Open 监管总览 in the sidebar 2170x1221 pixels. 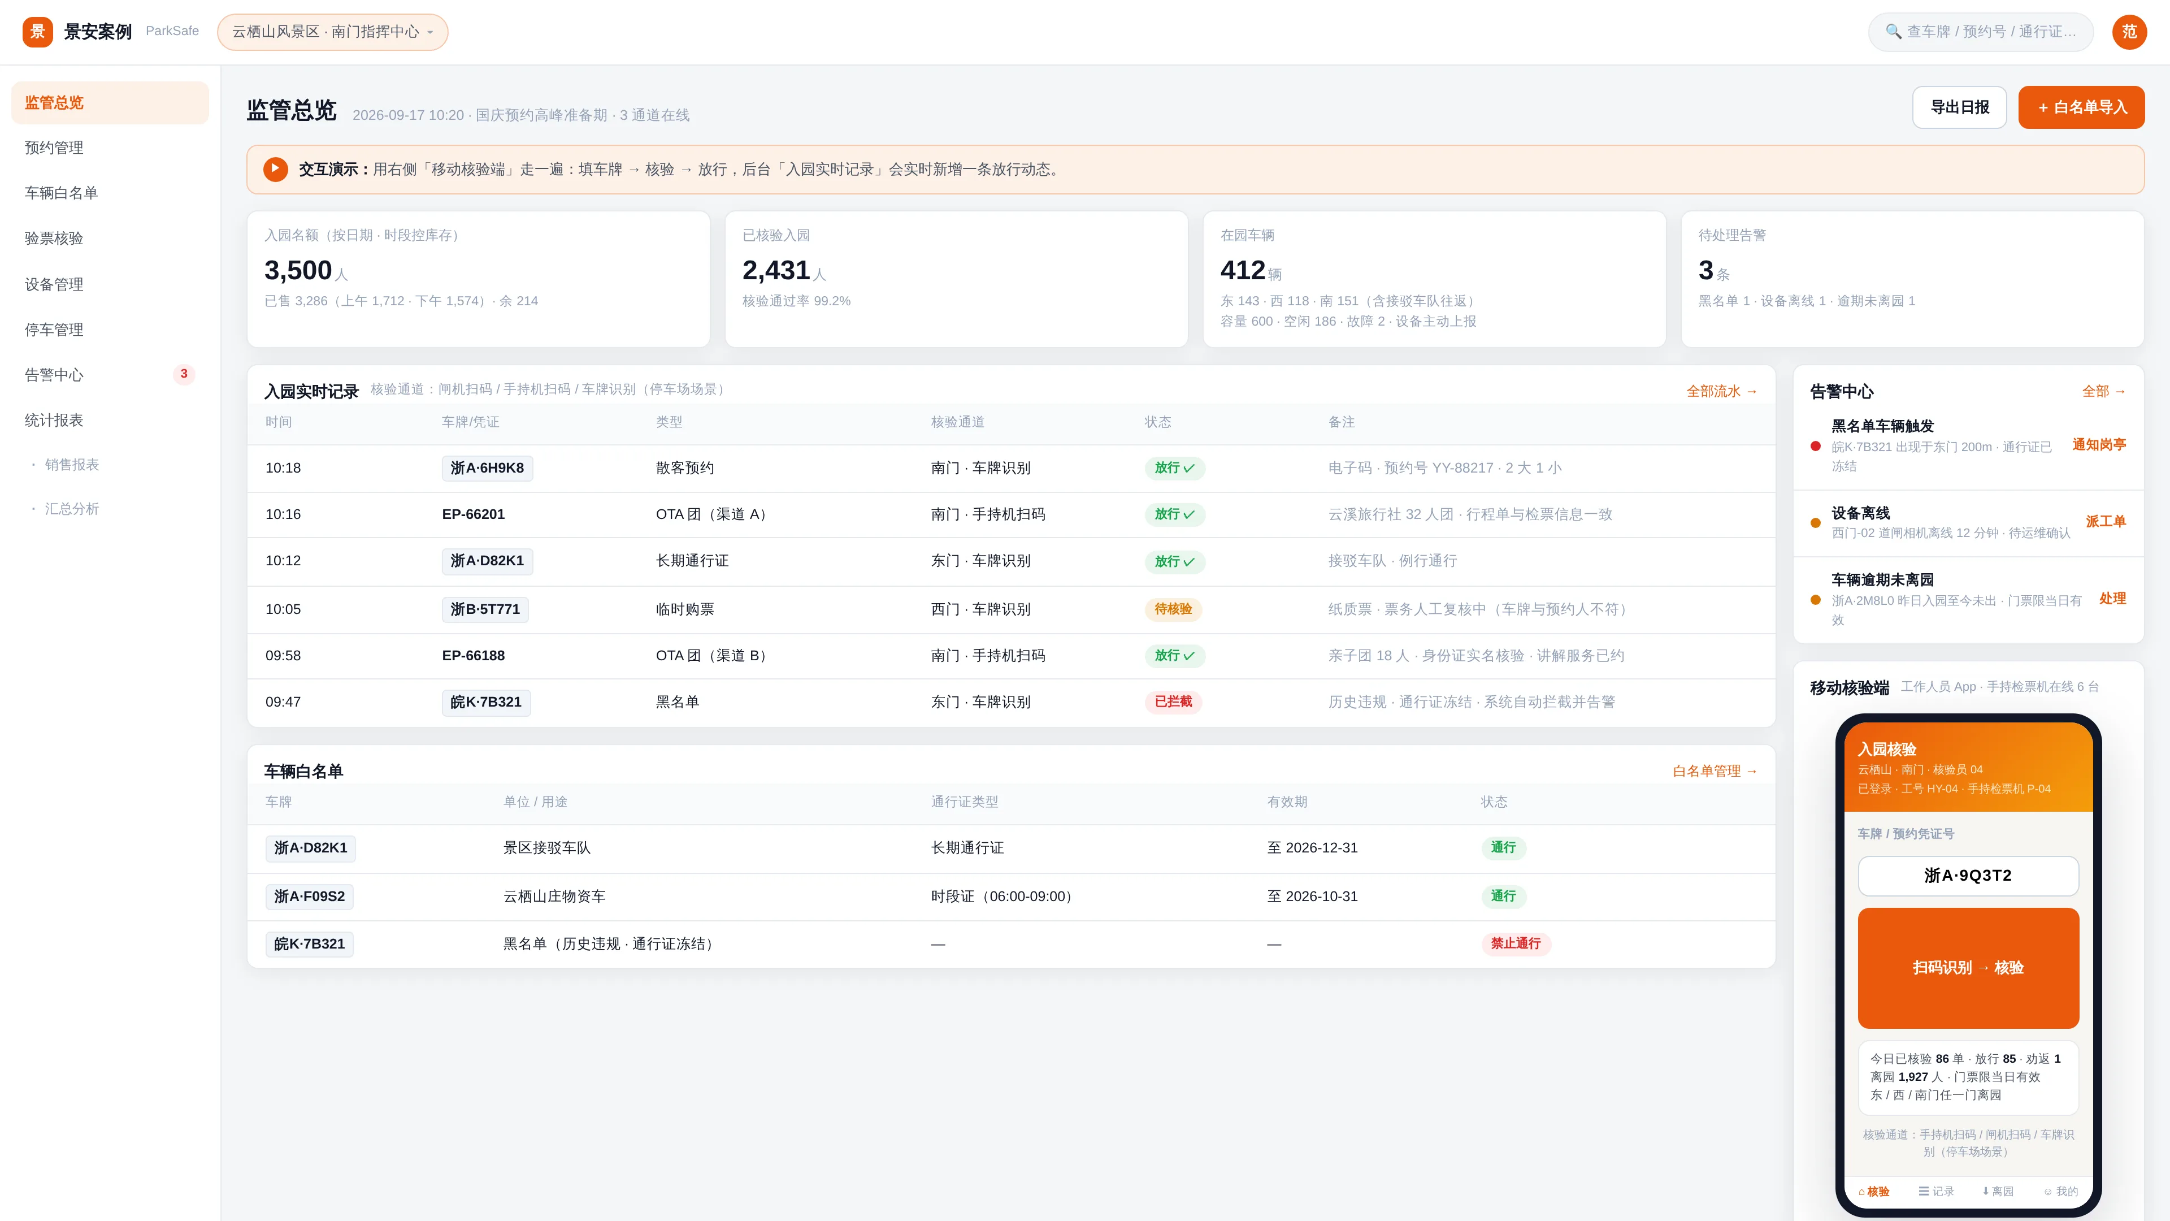pyautogui.click(x=110, y=103)
